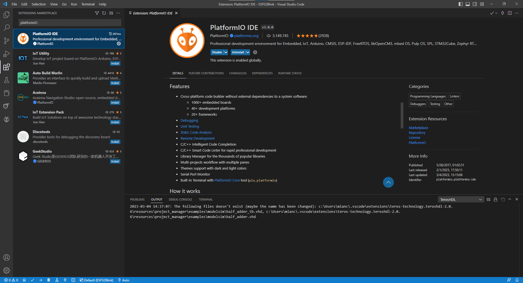Viewport: 523px width, 283px height.
Task: Open the Search view in the activity bar
Action: (7, 28)
